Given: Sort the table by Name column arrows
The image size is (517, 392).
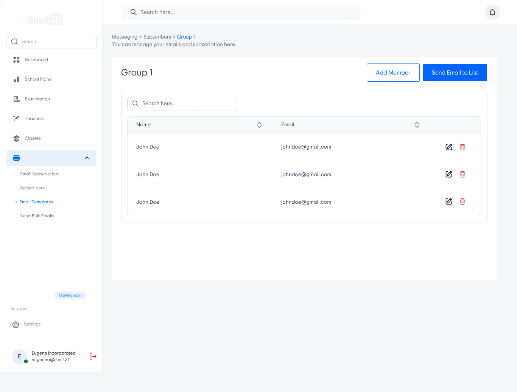Looking at the screenshot, I should (x=259, y=125).
